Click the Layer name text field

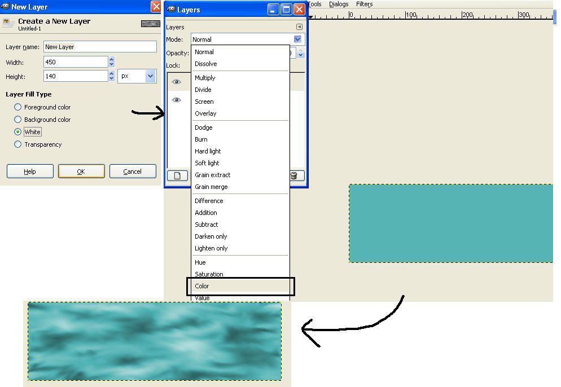[x=100, y=47]
